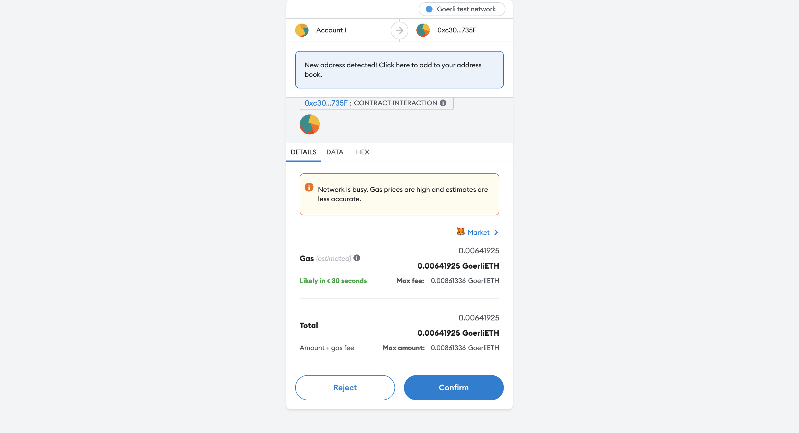Open the 0xc30...735F contract address link
This screenshot has width=799, height=433.
click(x=326, y=103)
